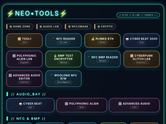Open the ADVANCED AUDIO EDITOR
The height and width of the screenshot is (124, 166).
click(x=25, y=79)
